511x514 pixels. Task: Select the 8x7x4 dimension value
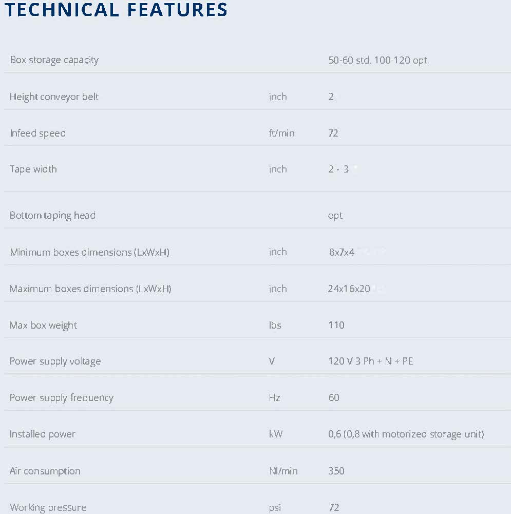click(x=342, y=252)
